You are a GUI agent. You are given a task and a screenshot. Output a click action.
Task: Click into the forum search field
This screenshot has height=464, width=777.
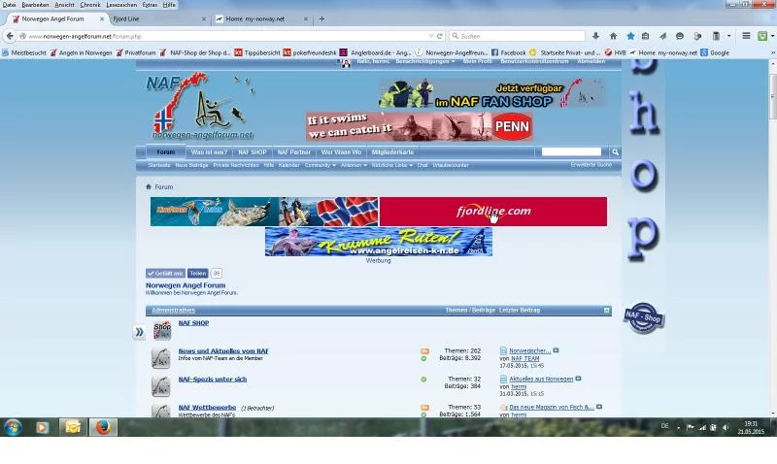coord(571,151)
